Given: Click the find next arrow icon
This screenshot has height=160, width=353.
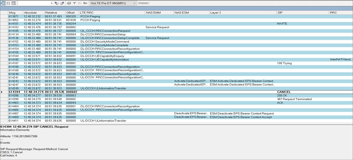Looking at the screenshot, I should tap(57, 3).
